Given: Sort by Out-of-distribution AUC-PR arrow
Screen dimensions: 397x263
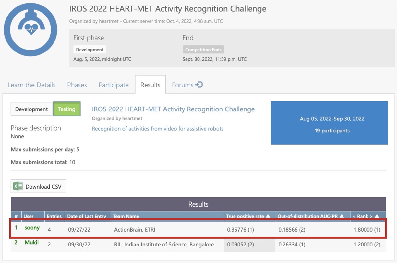Looking at the screenshot, I should (x=342, y=216).
